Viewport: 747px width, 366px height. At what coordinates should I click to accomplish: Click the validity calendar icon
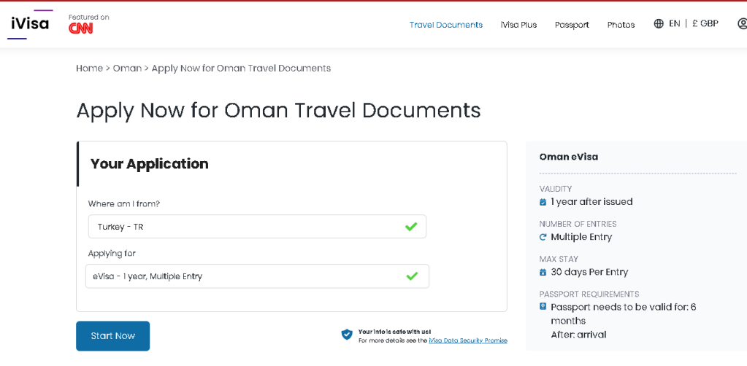point(543,202)
